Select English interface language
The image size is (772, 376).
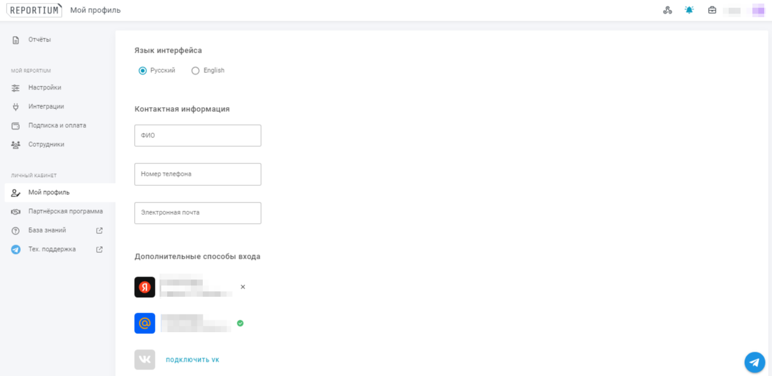pos(196,70)
